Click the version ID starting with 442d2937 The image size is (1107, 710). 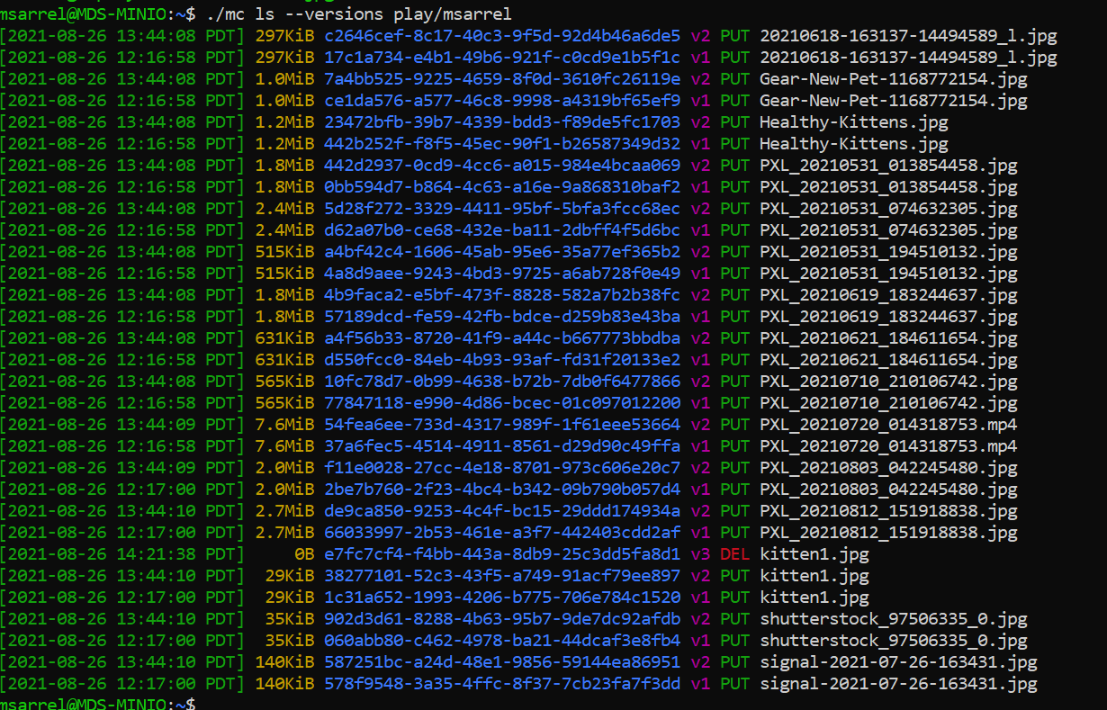502,166
